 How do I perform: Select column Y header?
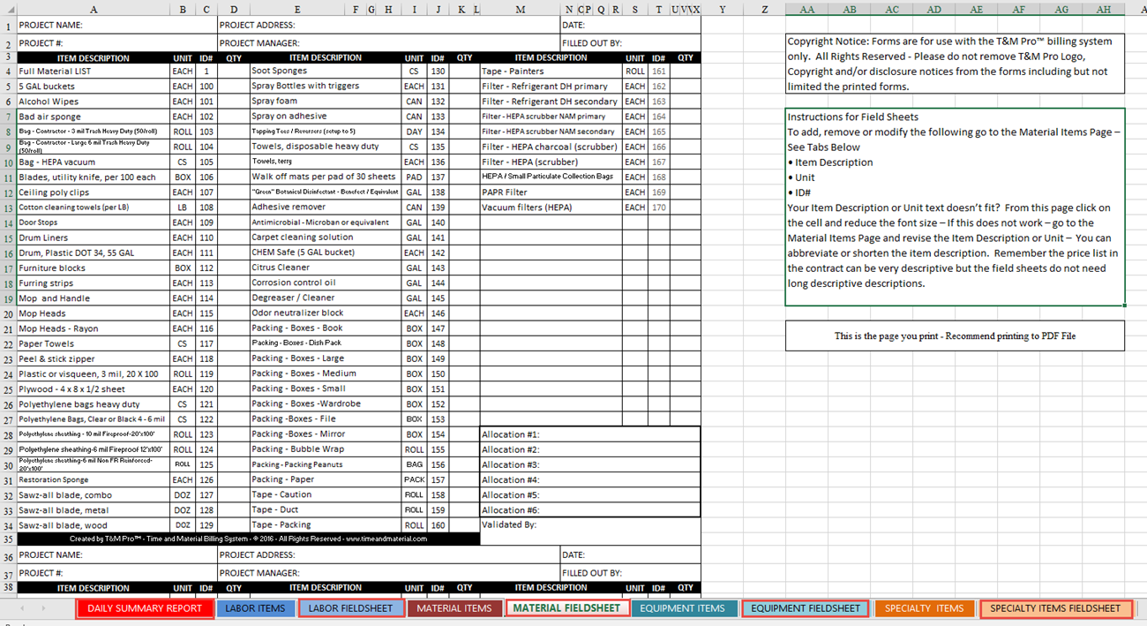pyautogui.click(x=723, y=9)
